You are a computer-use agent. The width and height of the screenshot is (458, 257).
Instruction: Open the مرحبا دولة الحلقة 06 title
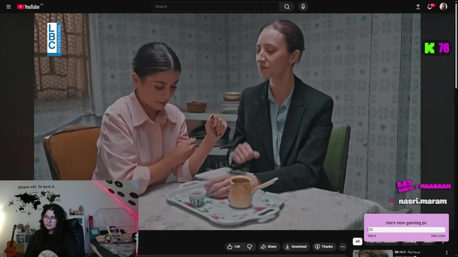(x=407, y=252)
